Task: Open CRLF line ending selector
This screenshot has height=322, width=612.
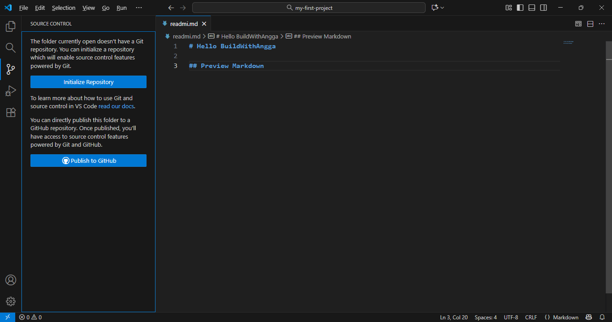Action: point(531,317)
